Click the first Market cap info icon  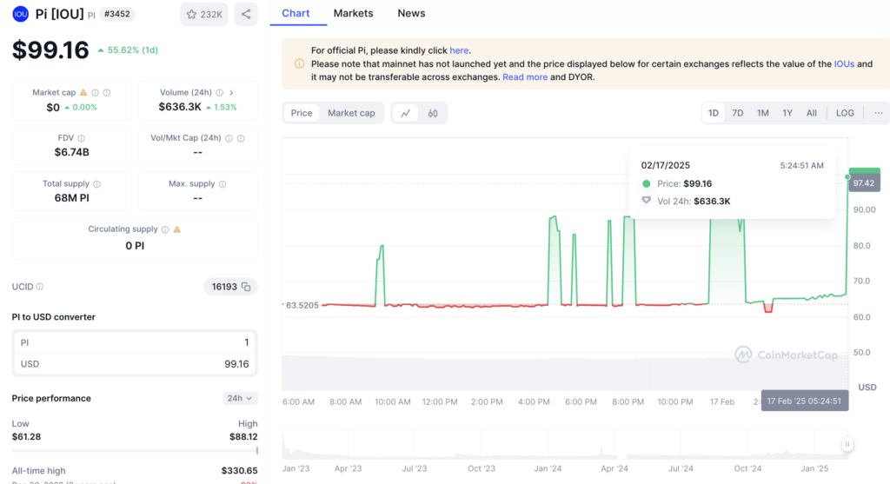[96, 92]
